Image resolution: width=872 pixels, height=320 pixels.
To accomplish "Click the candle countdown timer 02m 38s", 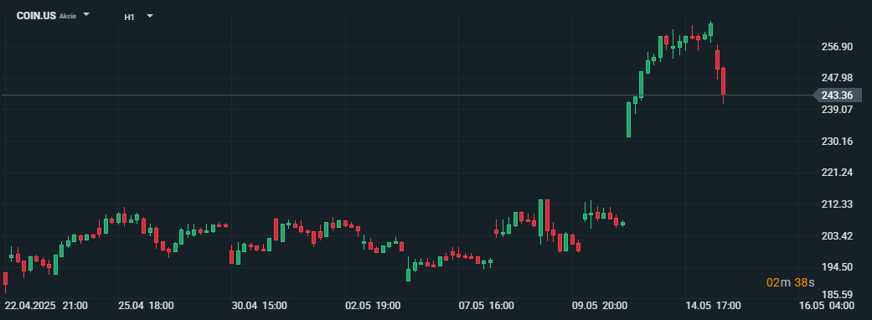I will (x=790, y=282).
